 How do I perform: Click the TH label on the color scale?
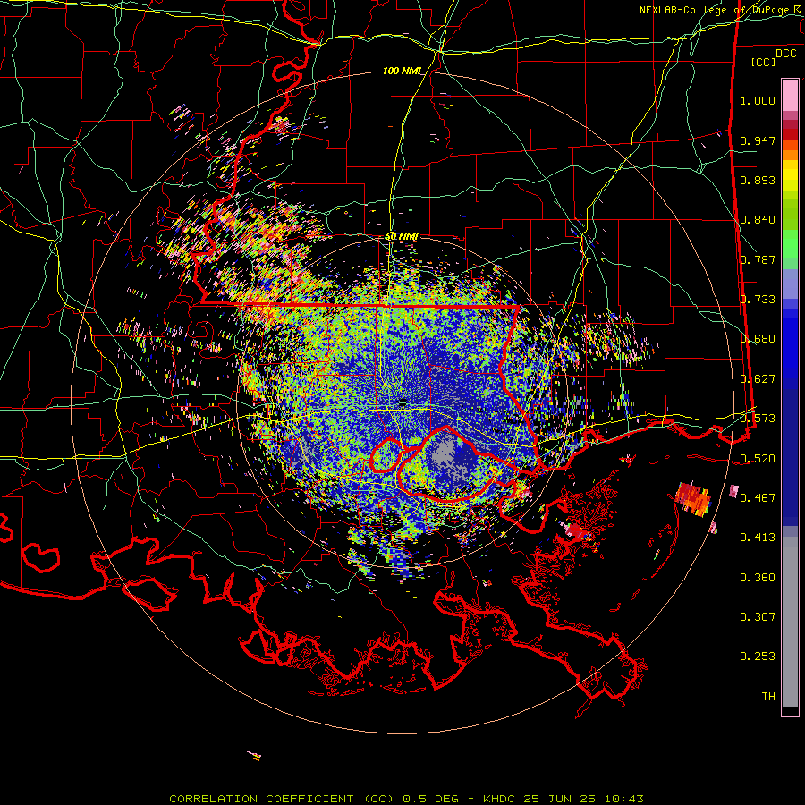click(768, 697)
